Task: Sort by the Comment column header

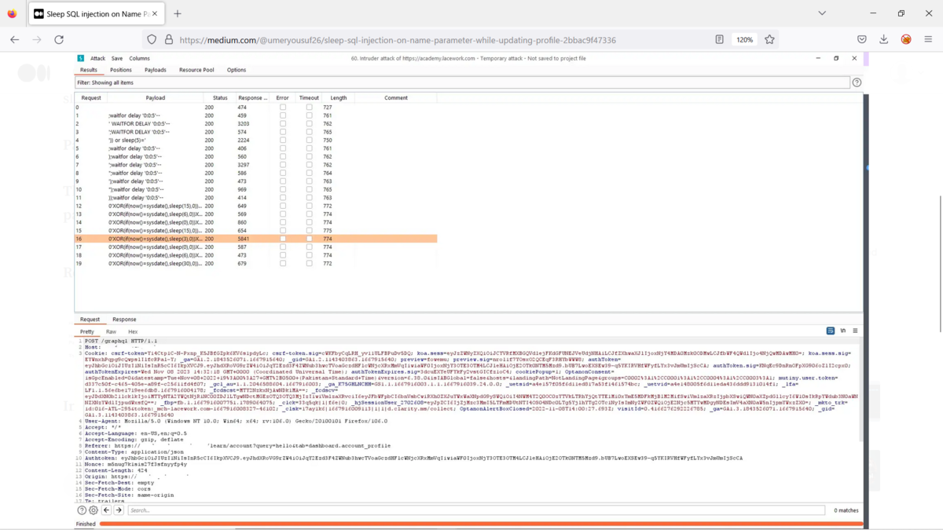Action: coord(396,98)
